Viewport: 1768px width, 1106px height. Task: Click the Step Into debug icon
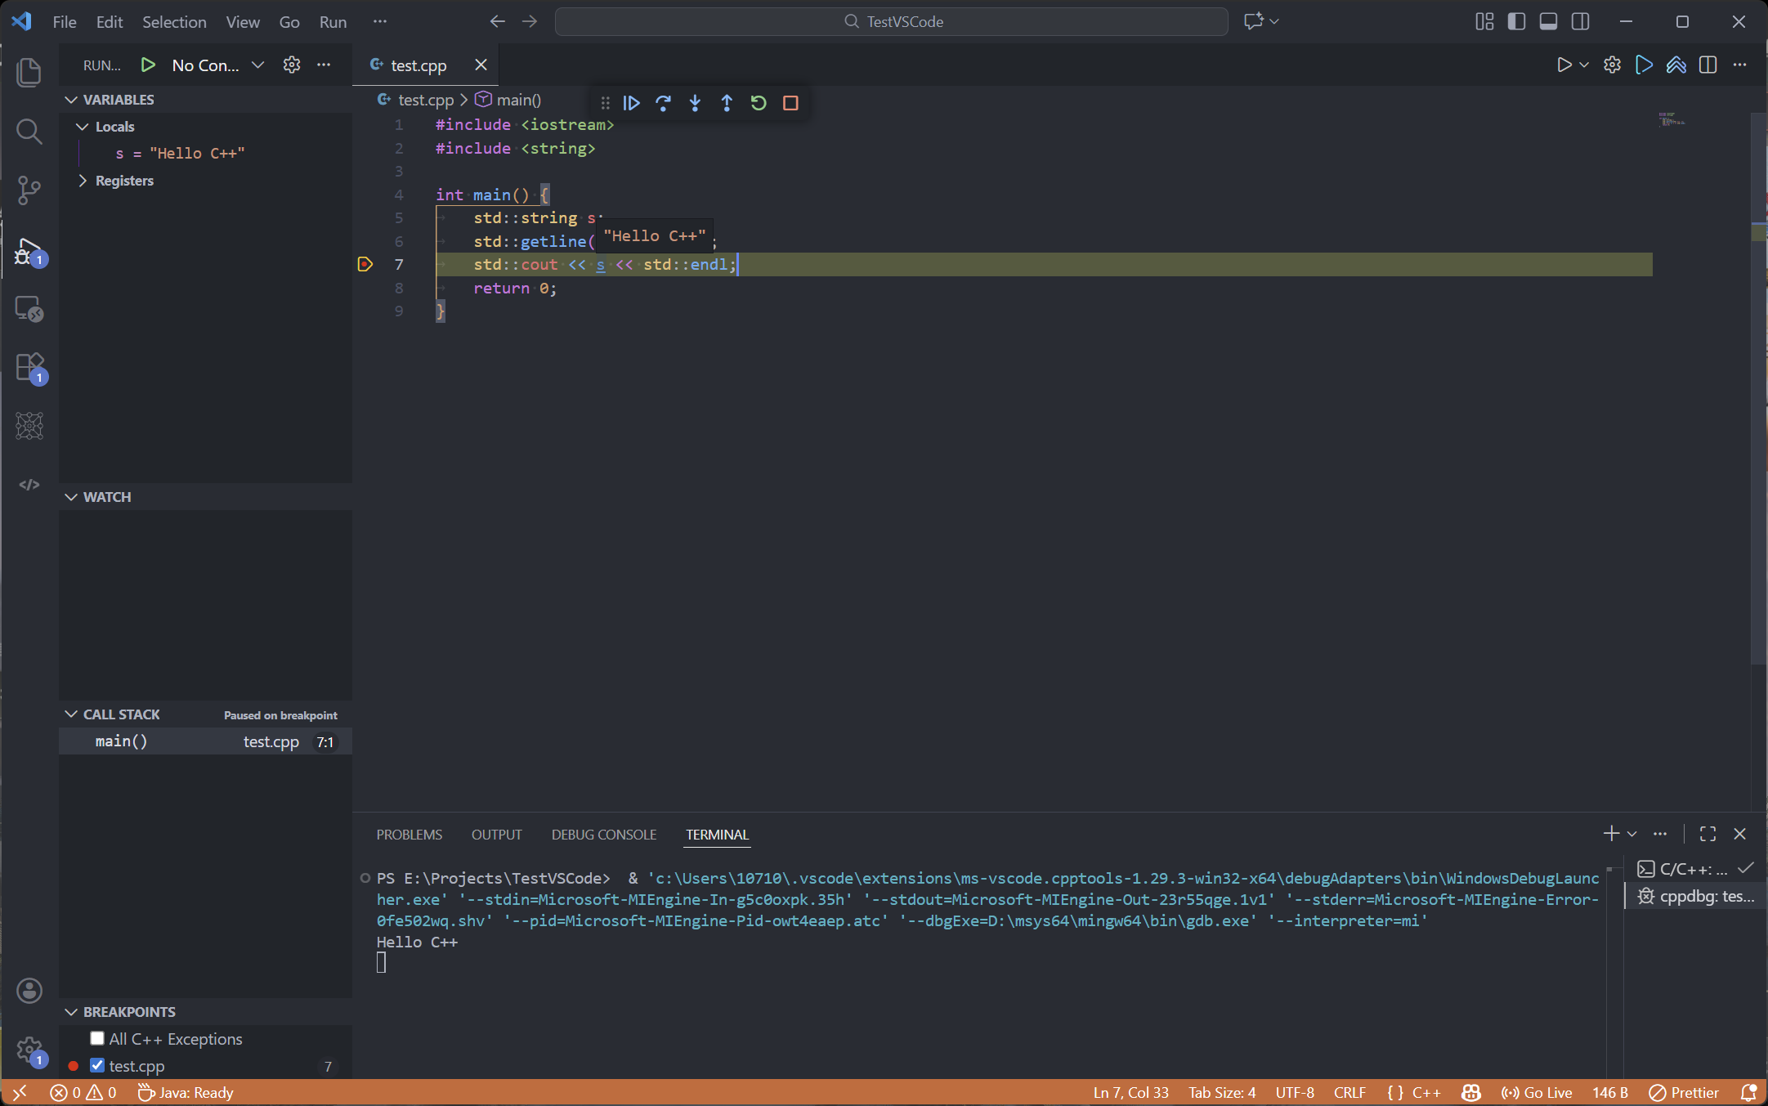tap(695, 103)
